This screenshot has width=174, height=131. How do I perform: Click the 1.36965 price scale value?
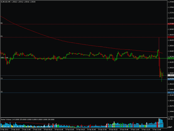171,29
